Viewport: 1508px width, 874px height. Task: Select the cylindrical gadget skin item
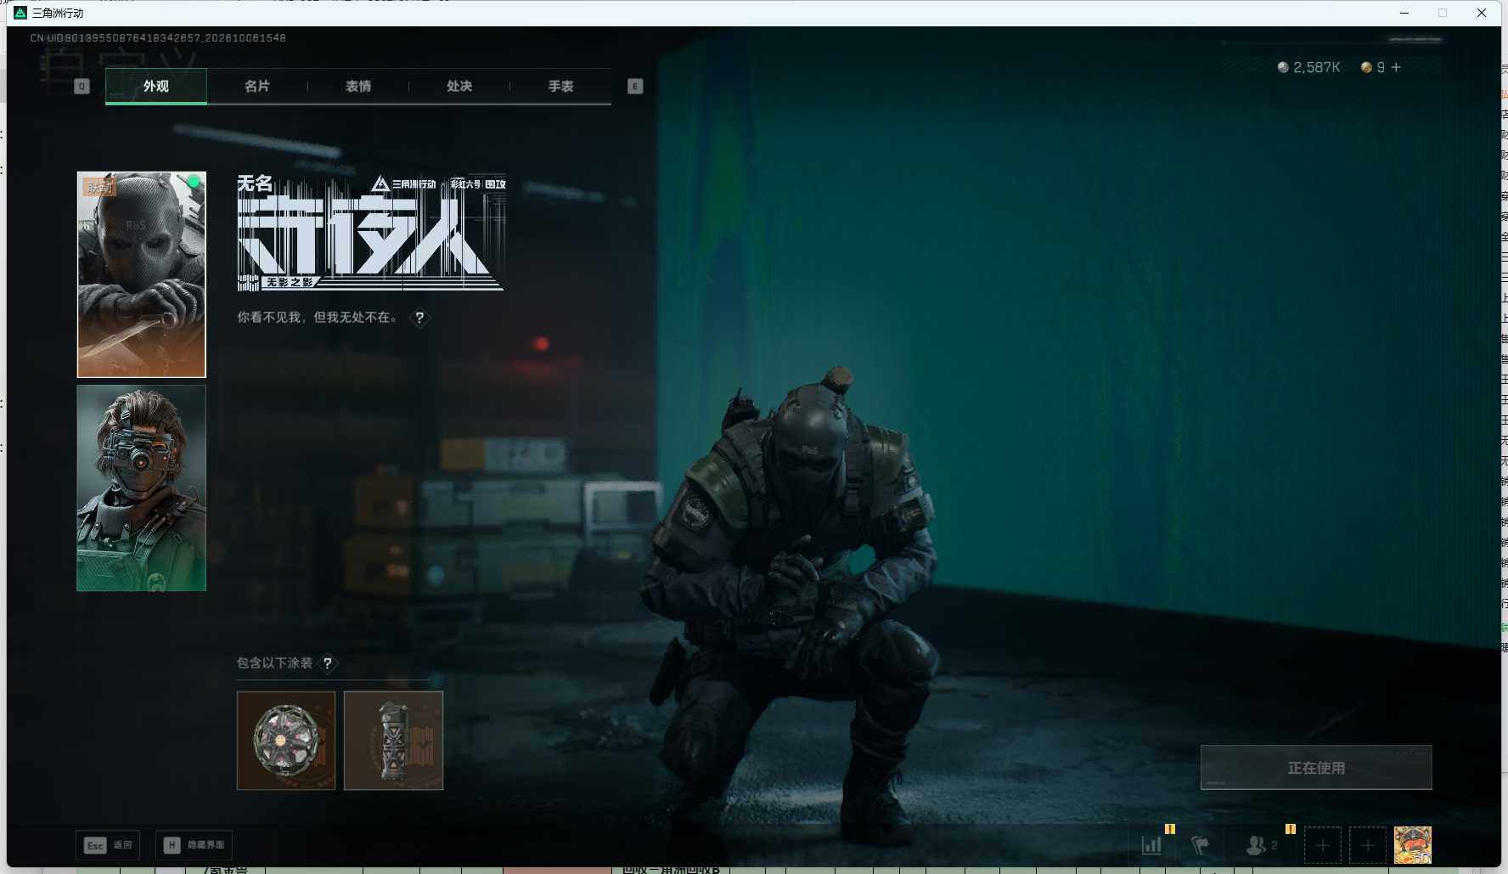[x=393, y=741]
